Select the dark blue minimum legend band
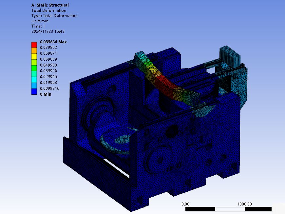Screen dimensions: 285x214 point(34,91)
